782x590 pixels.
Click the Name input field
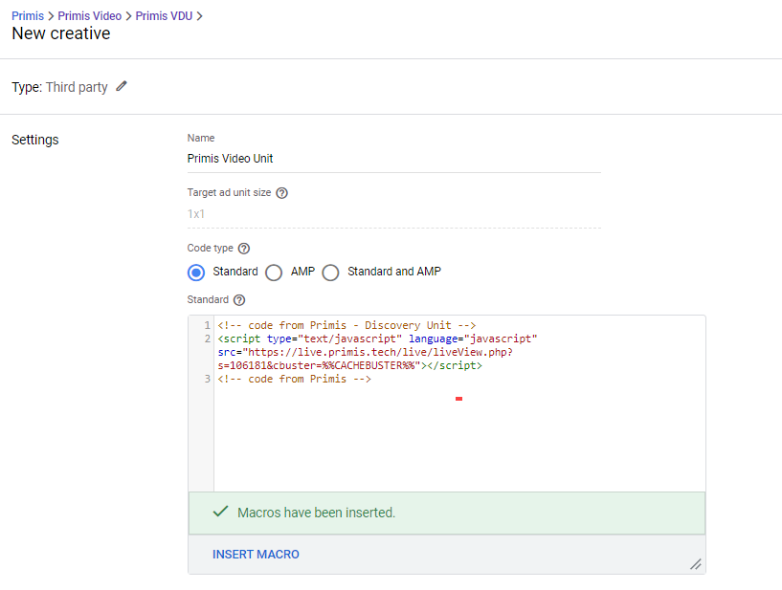(394, 159)
